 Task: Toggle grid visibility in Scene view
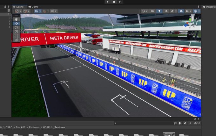pos(37,11)
